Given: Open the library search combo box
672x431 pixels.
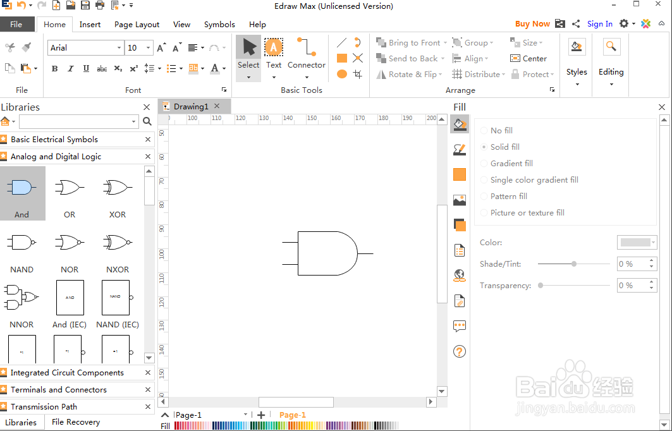Looking at the screenshot, I should (x=79, y=122).
